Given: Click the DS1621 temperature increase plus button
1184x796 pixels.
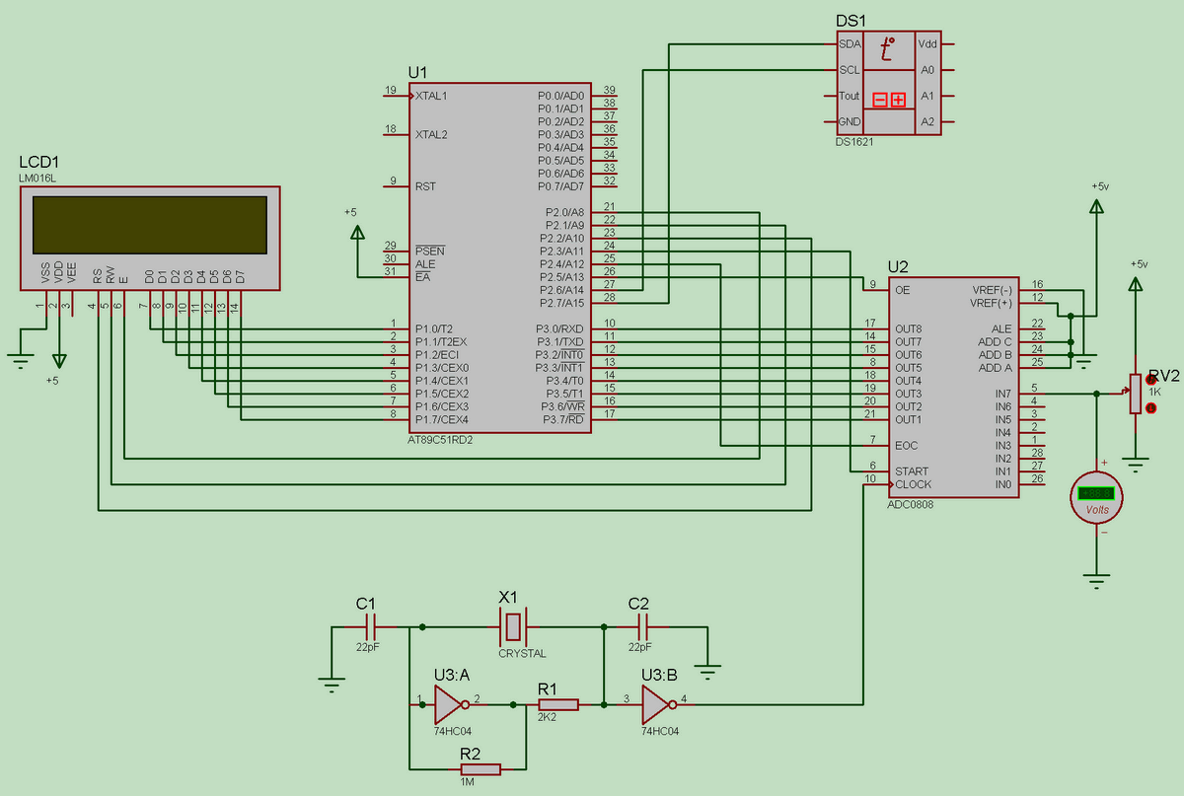Looking at the screenshot, I should [898, 100].
